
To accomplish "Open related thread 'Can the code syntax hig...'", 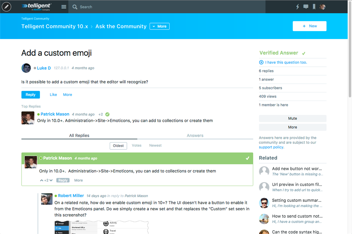I will pos(297,232).
